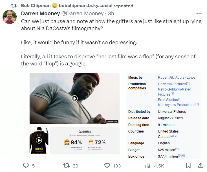The image size is (207, 172).
Task: Click the reply speech bubble icon
Action: 26,166
